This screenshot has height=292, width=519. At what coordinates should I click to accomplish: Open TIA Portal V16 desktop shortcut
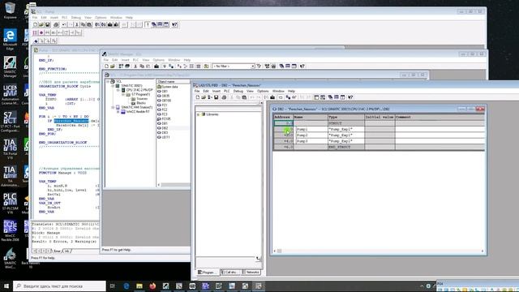pyautogui.click(x=10, y=148)
